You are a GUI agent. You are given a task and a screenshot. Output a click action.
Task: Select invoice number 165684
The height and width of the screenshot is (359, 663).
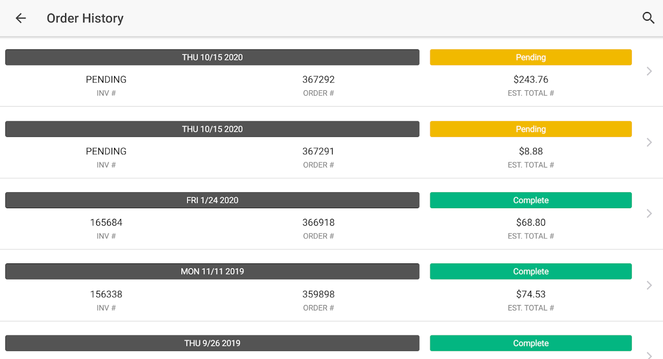(x=106, y=223)
